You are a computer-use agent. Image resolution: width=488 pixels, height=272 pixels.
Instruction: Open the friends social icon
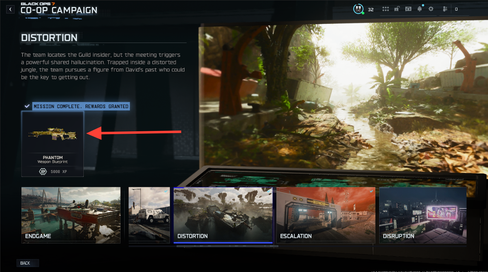click(x=445, y=9)
